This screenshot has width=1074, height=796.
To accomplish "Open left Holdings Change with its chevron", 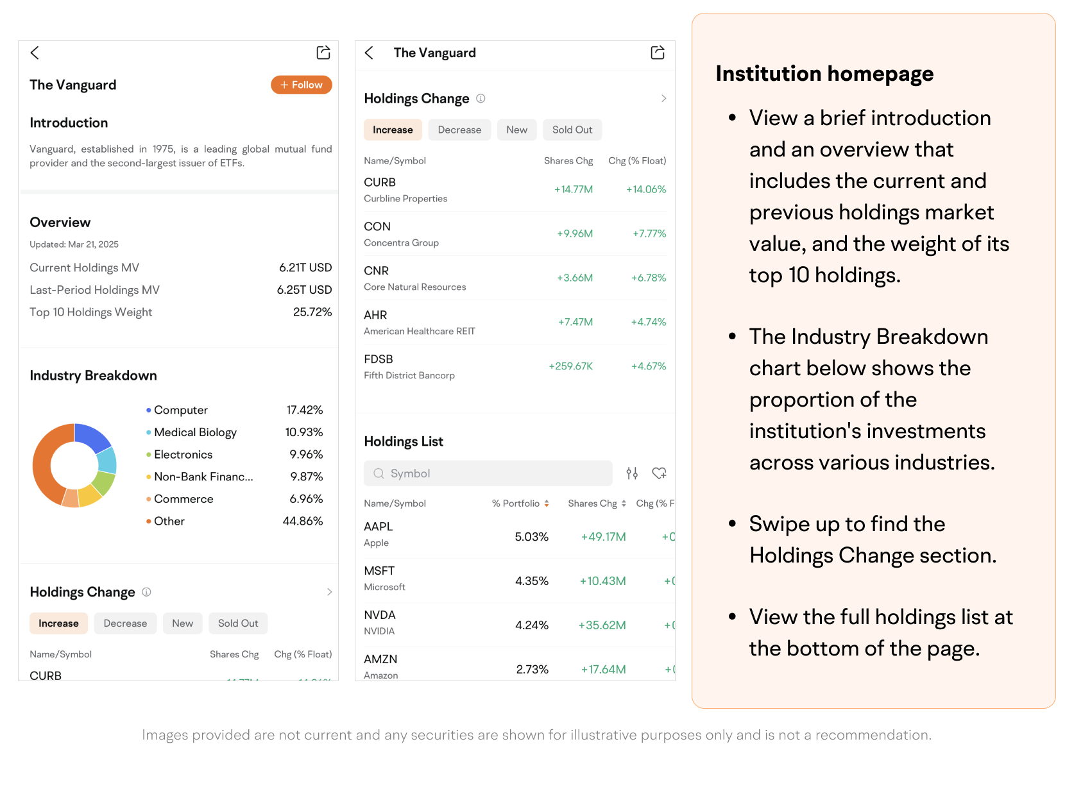I will pyautogui.click(x=329, y=592).
